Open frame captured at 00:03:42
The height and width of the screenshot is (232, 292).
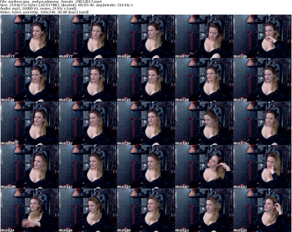(88, 167)
